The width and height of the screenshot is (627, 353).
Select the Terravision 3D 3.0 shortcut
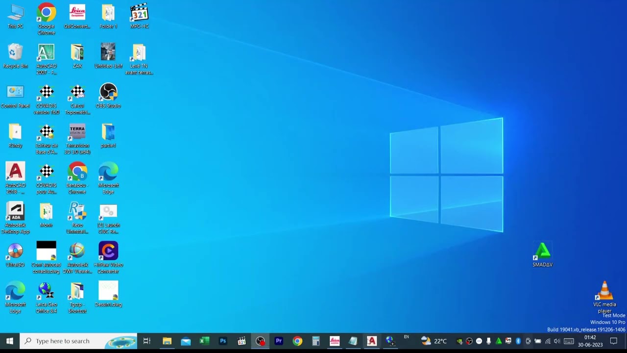(x=77, y=139)
